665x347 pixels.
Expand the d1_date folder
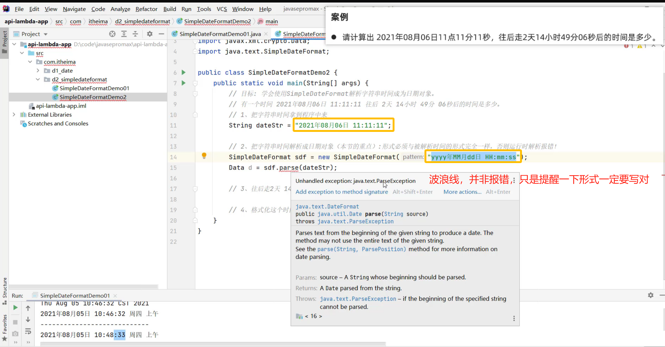(x=38, y=71)
